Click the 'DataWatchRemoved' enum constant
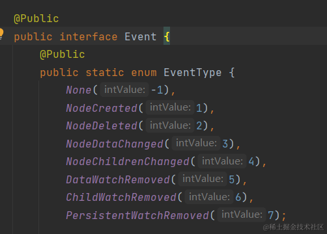The width and height of the screenshot is (327, 234). (x=118, y=179)
